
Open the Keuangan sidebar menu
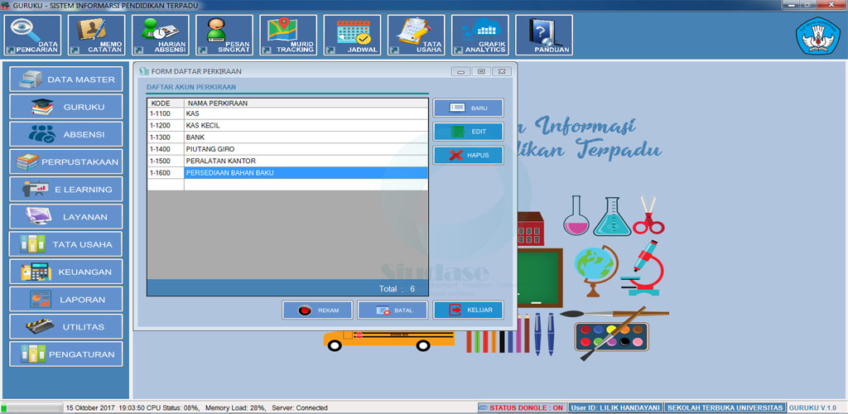[66, 272]
